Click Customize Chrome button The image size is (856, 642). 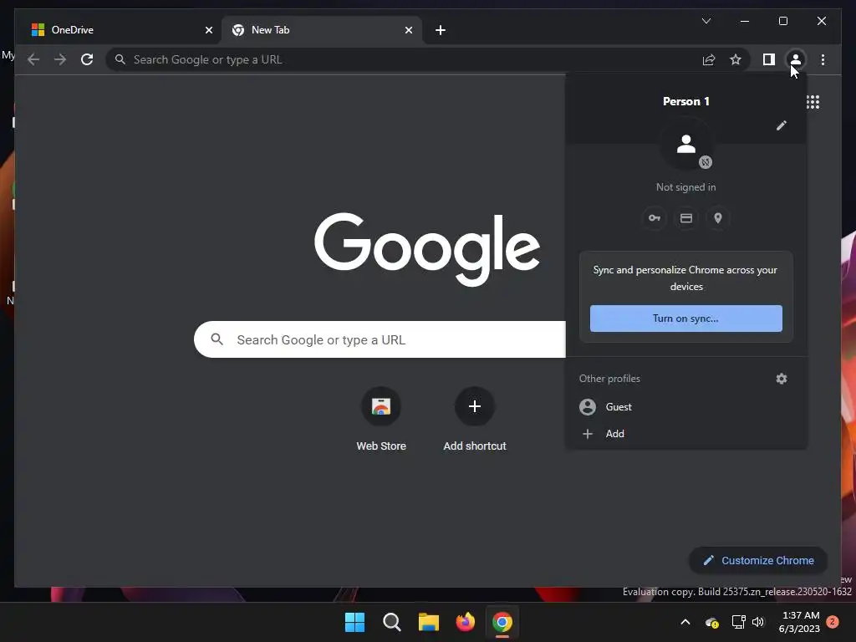click(x=758, y=561)
